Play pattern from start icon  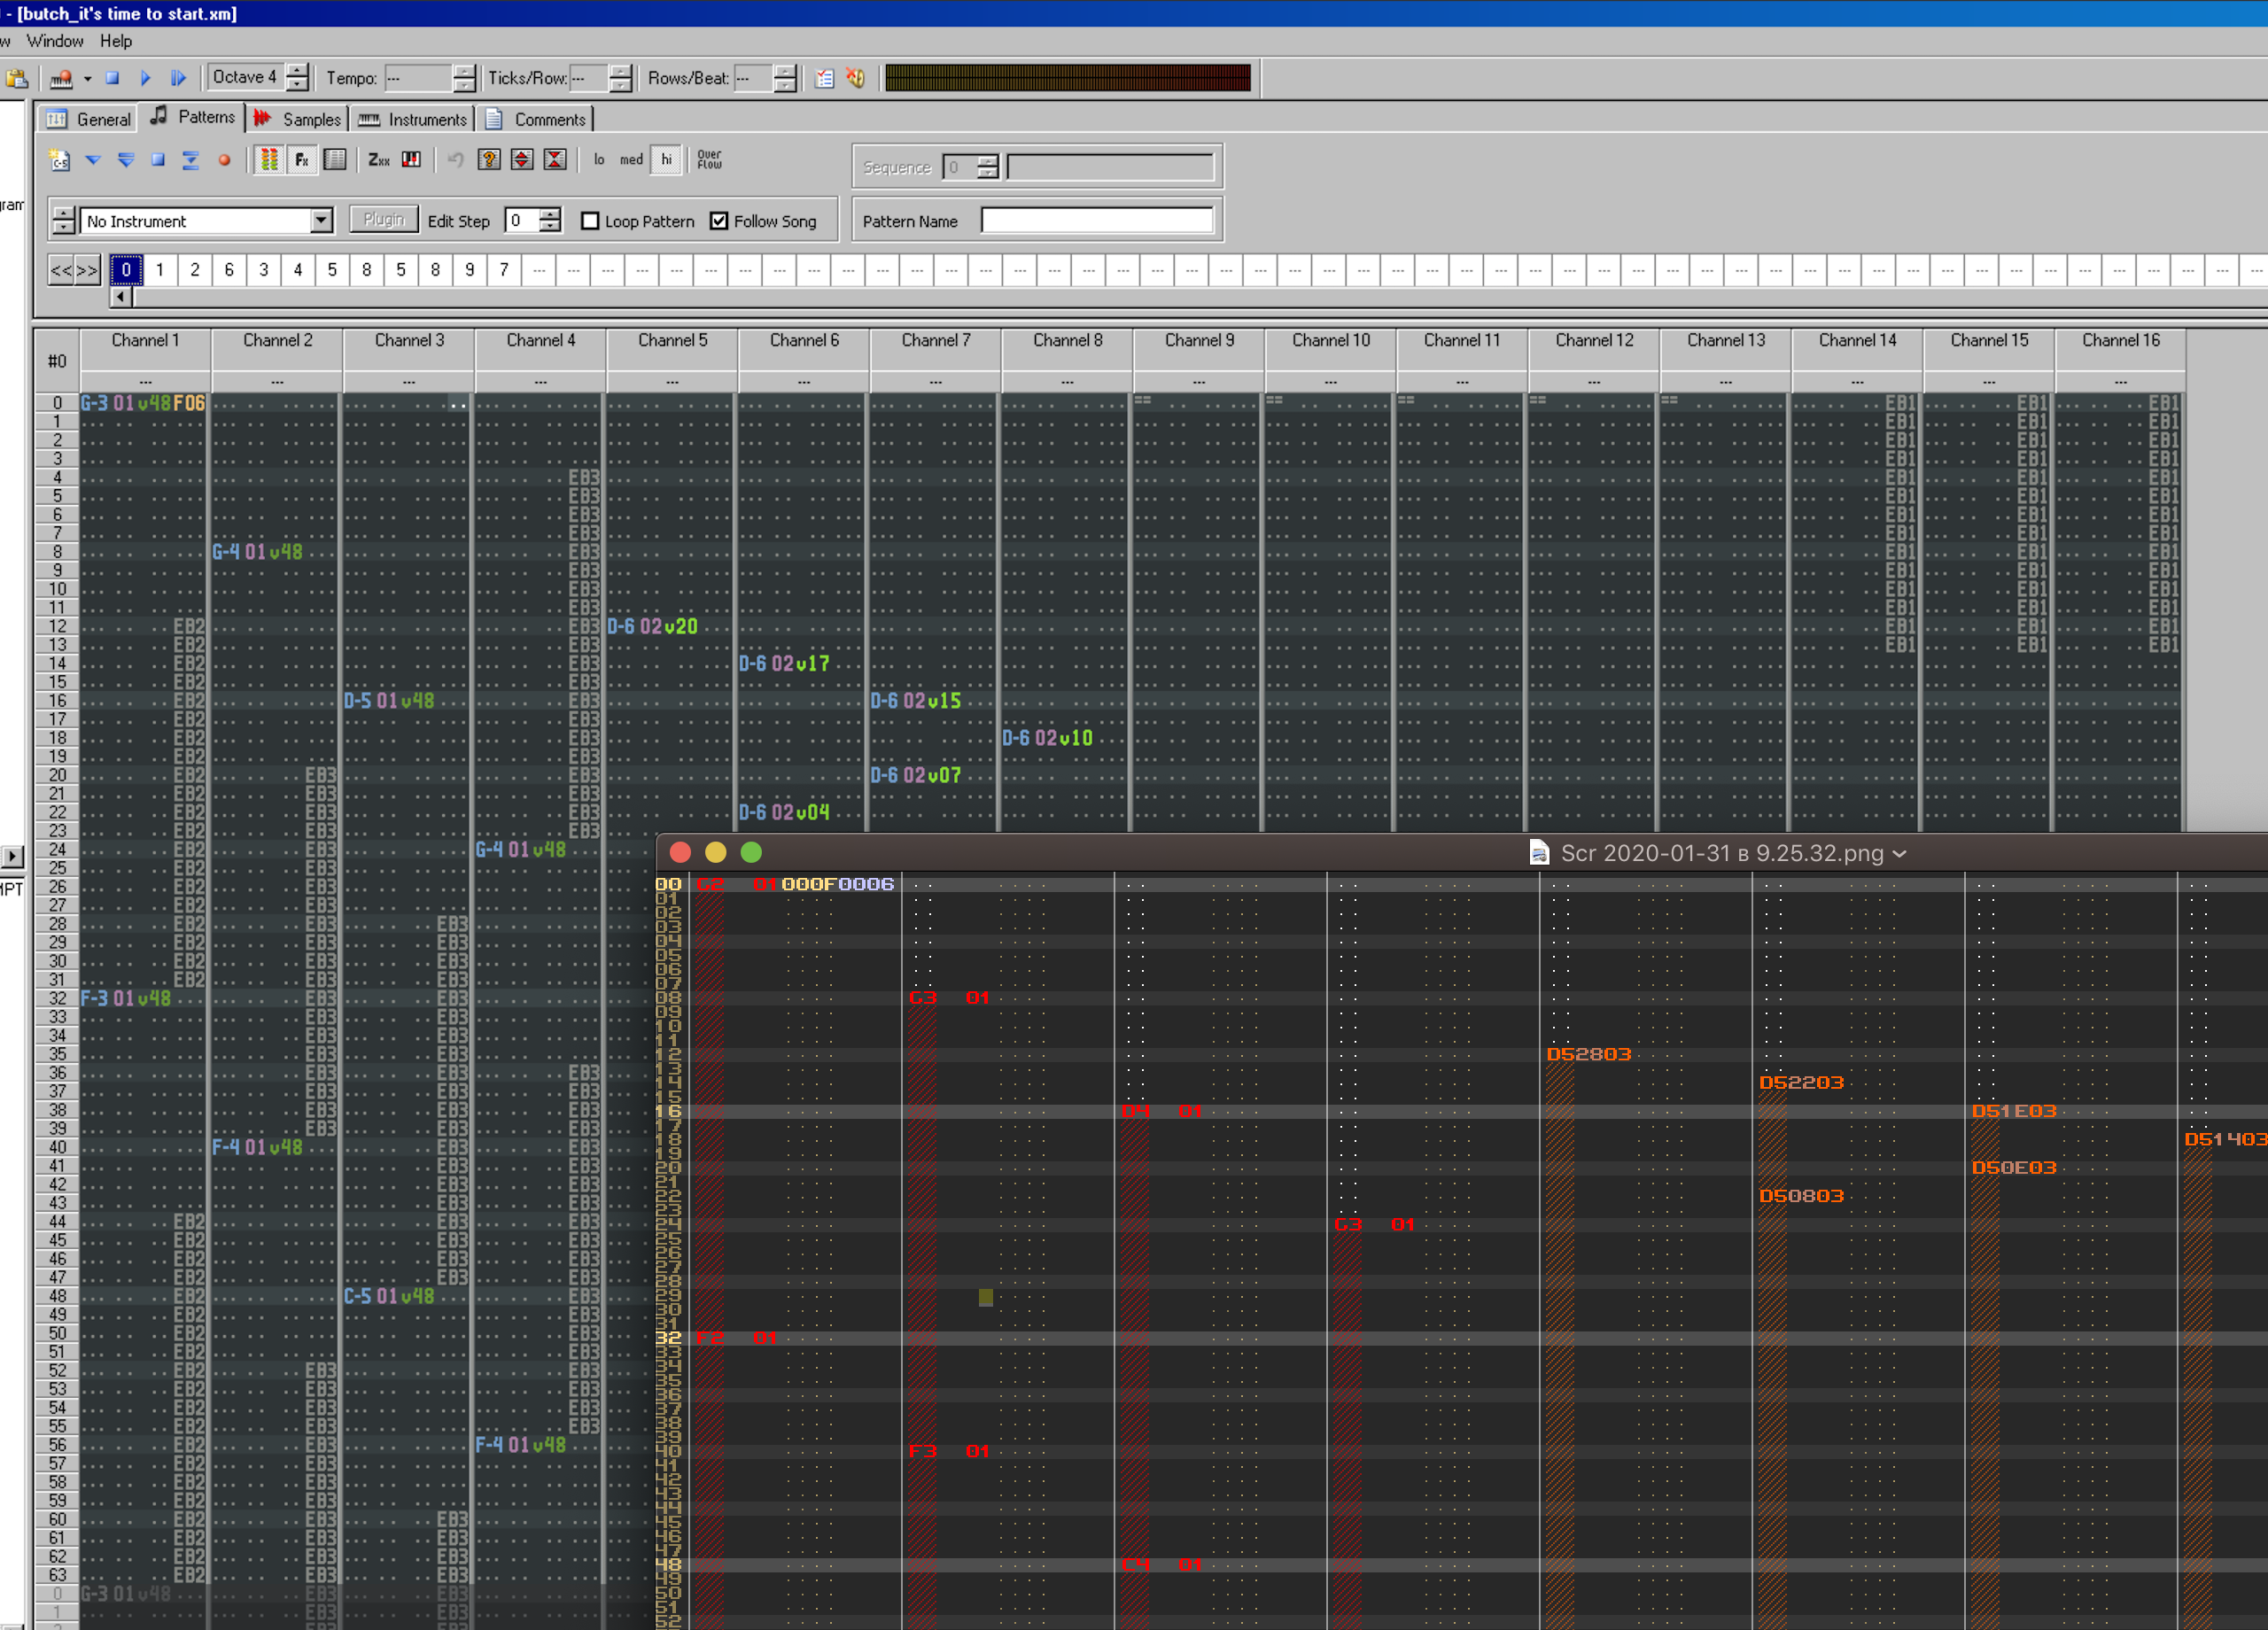coord(126,160)
